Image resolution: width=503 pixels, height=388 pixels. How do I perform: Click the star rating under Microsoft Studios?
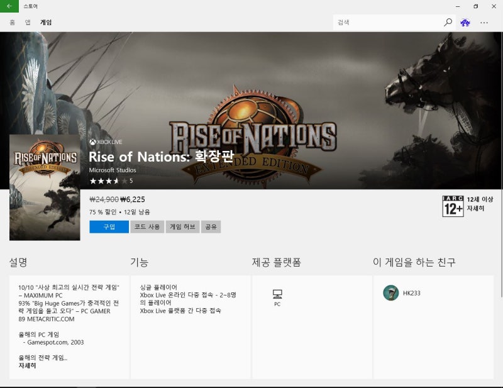pyautogui.click(x=108, y=181)
